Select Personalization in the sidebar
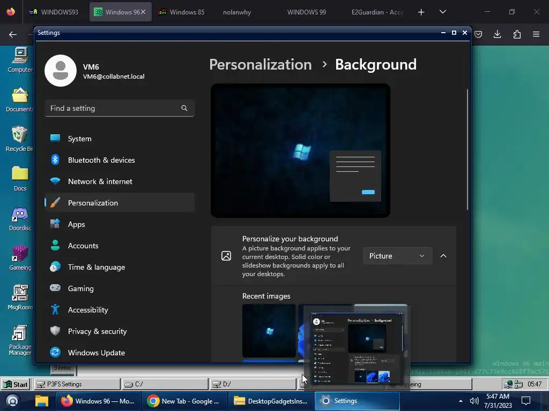 (x=120, y=203)
